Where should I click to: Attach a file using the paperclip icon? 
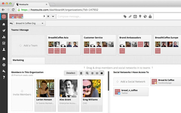pos(130,16)
